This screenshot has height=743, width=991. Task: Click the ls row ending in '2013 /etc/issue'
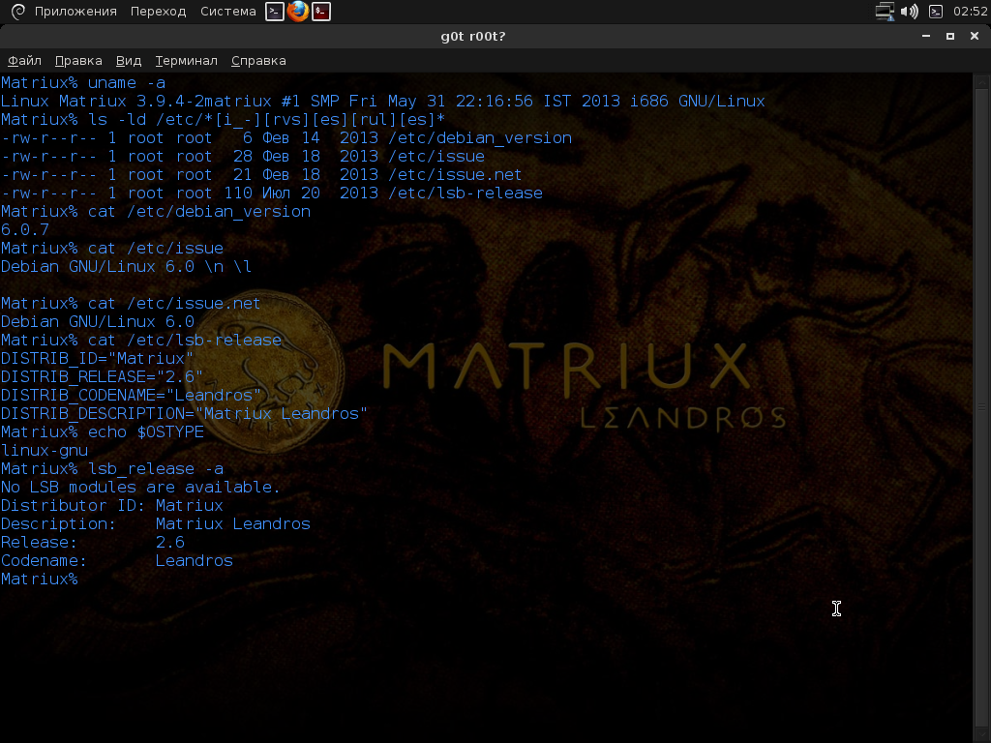(x=243, y=156)
